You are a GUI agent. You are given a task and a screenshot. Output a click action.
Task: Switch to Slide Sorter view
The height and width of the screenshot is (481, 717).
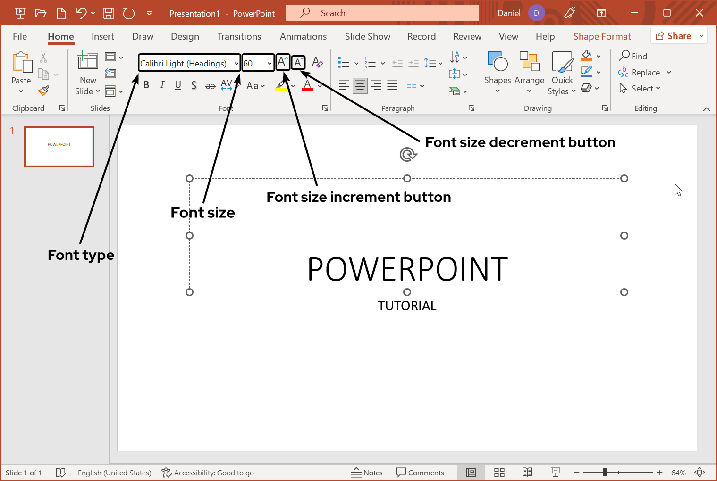[499, 472]
